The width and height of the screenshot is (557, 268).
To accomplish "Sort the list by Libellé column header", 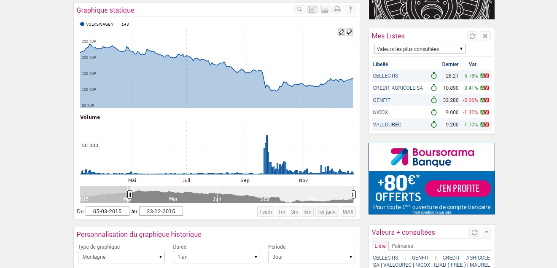I will [x=380, y=64].
